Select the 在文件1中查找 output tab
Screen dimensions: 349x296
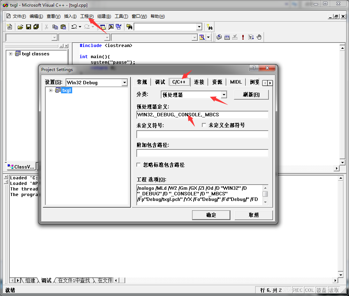pos(74,280)
